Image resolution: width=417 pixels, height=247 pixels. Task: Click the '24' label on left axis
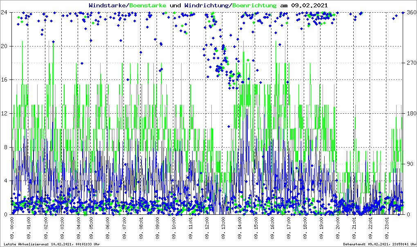(x=5, y=12)
